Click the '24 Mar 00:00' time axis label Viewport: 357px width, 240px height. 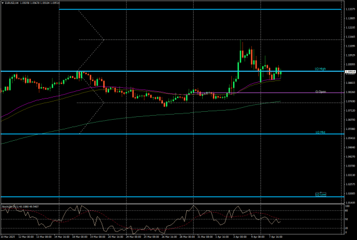133,237
